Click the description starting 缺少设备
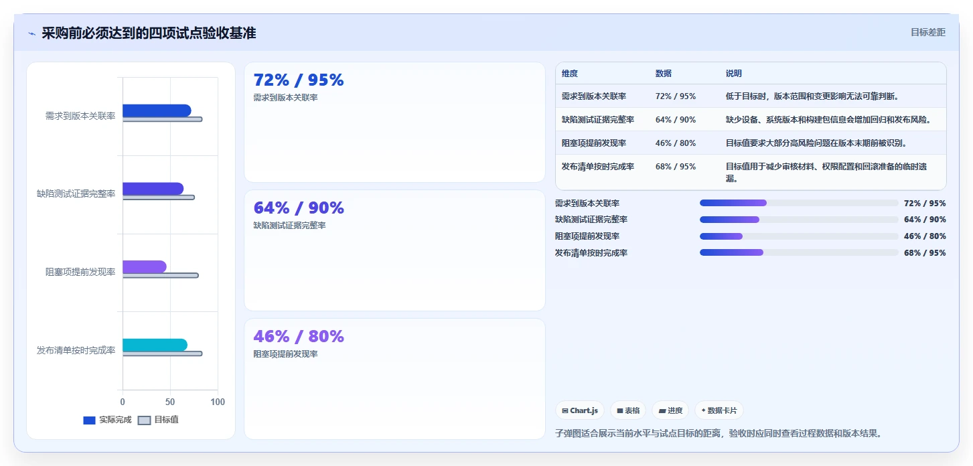The image size is (973, 466). click(x=828, y=120)
